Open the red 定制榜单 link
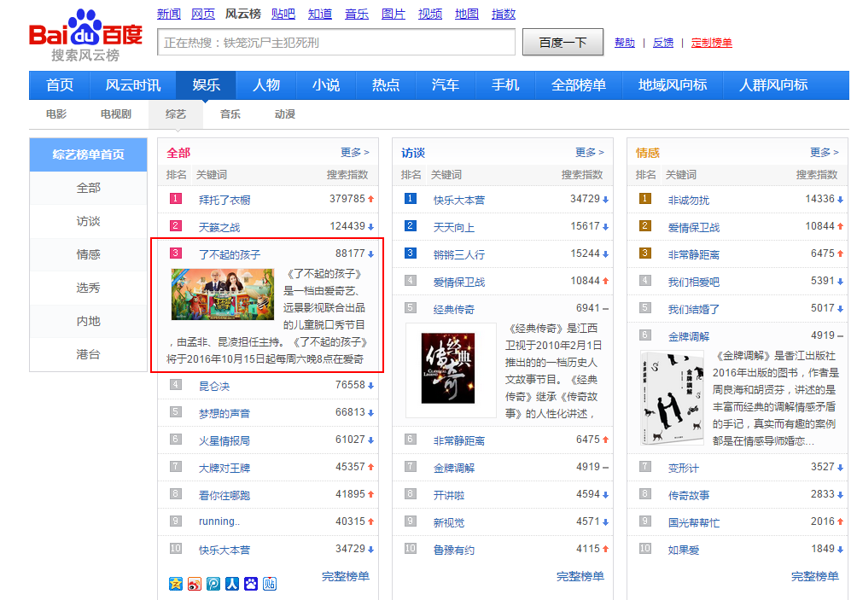Screen dimensions: 857x600 click(711, 43)
